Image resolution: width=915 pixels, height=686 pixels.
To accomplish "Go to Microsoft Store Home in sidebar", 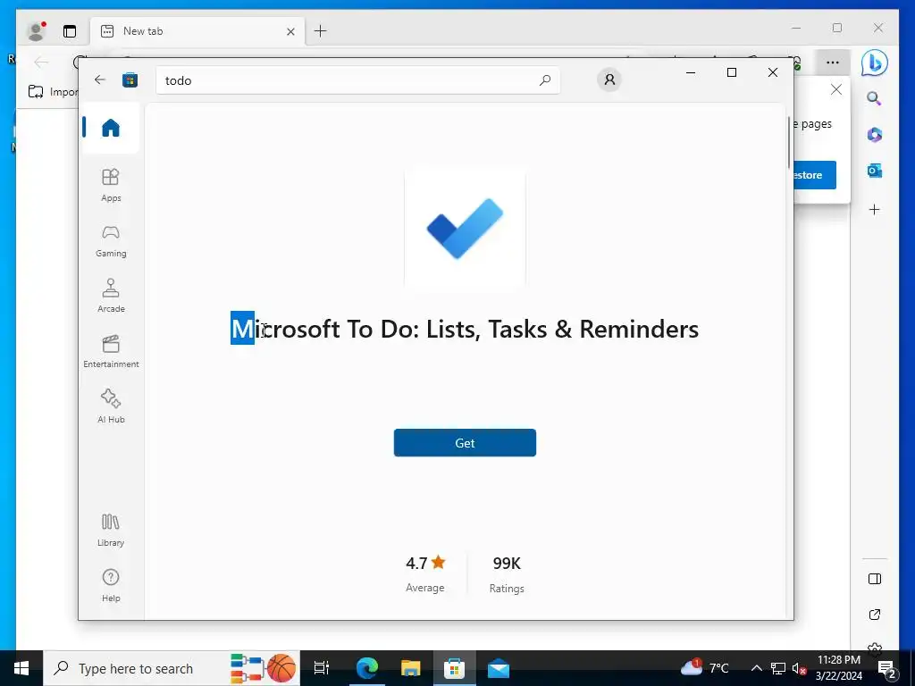I will coord(110,128).
